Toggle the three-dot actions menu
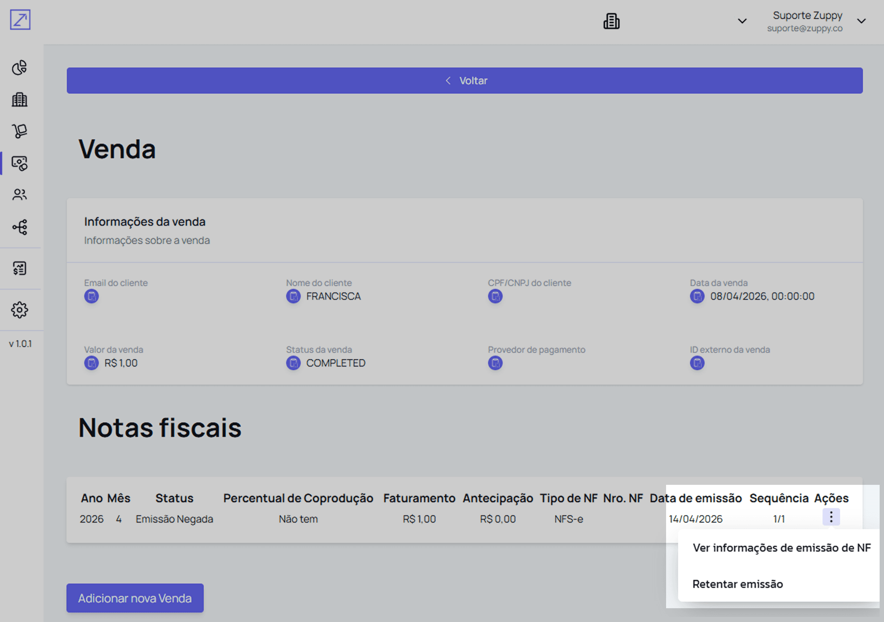This screenshot has height=622, width=884. (x=831, y=517)
